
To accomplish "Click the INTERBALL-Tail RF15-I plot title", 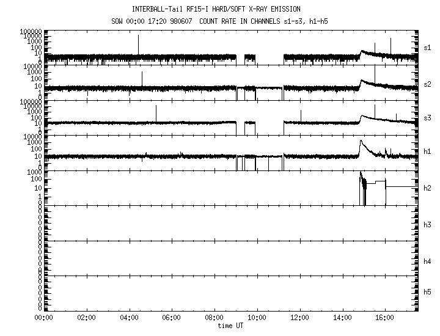I will [220, 9].
